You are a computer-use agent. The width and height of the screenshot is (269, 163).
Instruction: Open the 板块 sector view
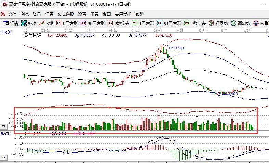tap(28, 24)
